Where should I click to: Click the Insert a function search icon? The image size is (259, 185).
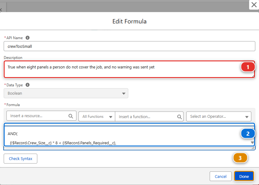[x=179, y=117]
